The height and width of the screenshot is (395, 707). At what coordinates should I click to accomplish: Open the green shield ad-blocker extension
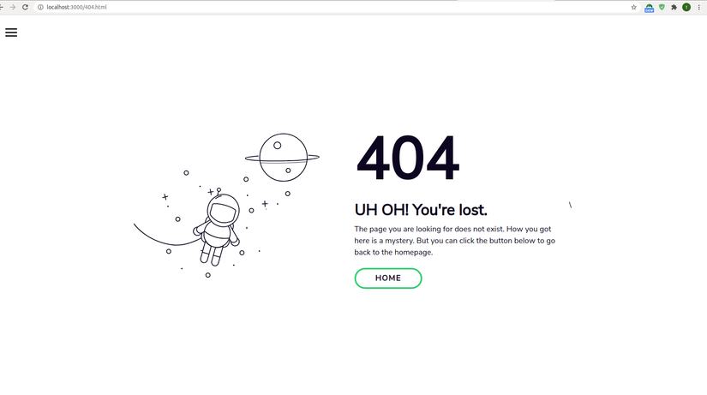pyautogui.click(x=662, y=7)
